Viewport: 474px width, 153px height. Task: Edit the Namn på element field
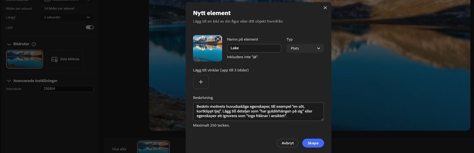pyautogui.click(x=254, y=48)
